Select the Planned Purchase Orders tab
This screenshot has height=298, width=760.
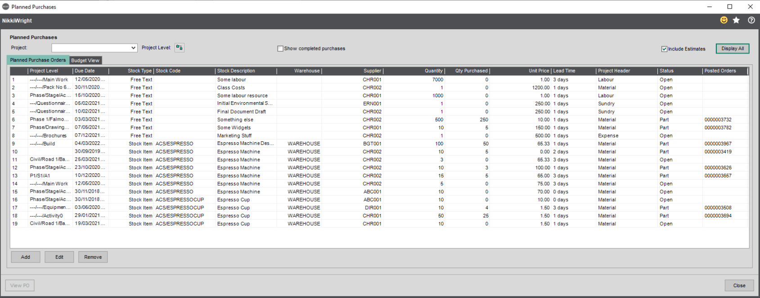[x=38, y=60]
